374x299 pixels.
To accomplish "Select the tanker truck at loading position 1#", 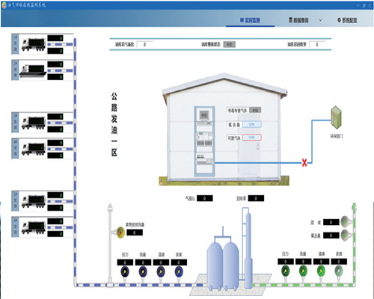I will tap(33, 44).
